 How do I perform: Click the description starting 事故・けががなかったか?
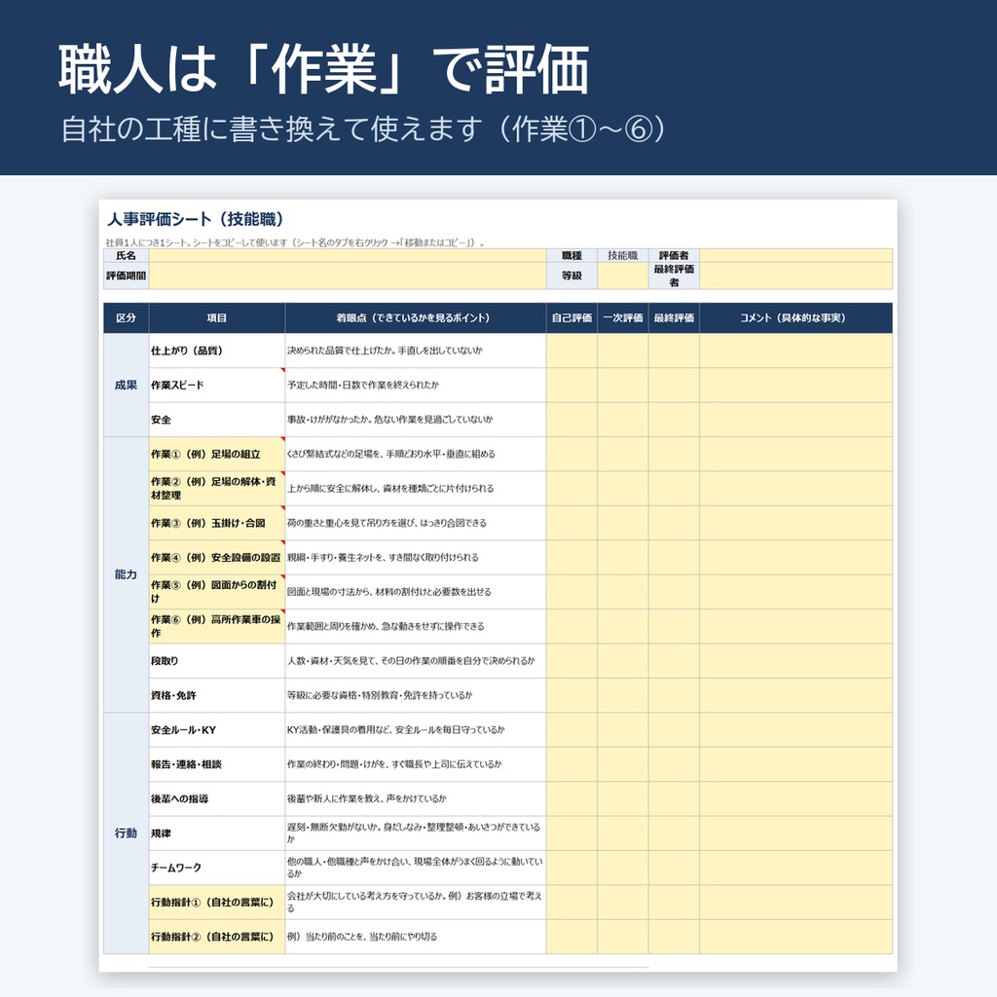pyautogui.click(x=415, y=420)
